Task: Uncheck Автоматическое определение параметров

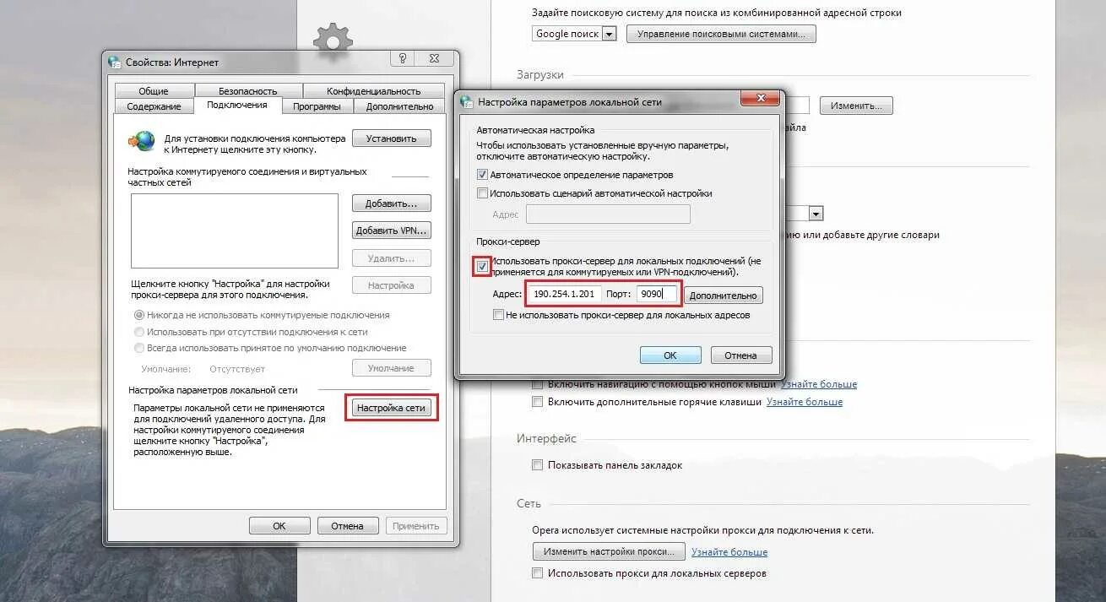Action: [482, 175]
